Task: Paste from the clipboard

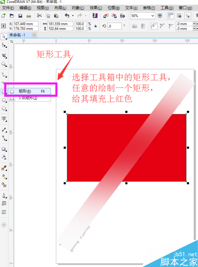Action: pyautogui.click(x=56, y=16)
